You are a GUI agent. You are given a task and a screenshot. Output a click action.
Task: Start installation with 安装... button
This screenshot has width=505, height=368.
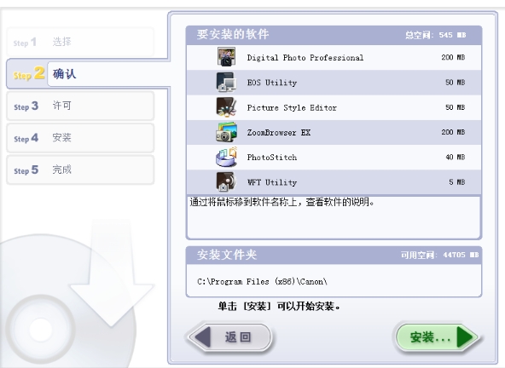437,337
